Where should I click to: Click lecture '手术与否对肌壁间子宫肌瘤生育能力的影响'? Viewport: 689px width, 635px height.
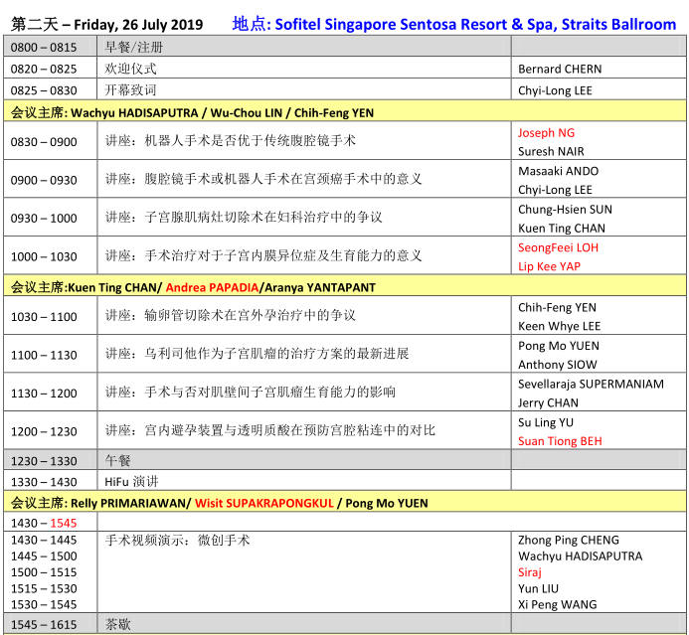pyautogui.click(x=269, y=392)
